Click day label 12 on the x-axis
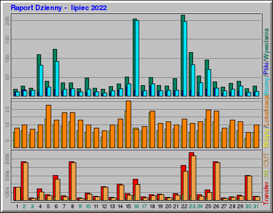This screenshot has height=213, width=273. pyautogui.click(x=104, y=207)
